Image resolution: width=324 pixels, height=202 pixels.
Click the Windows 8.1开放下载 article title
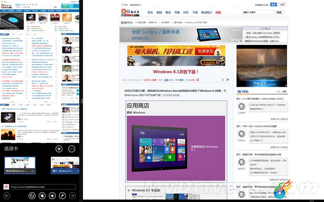coord(176,72)
